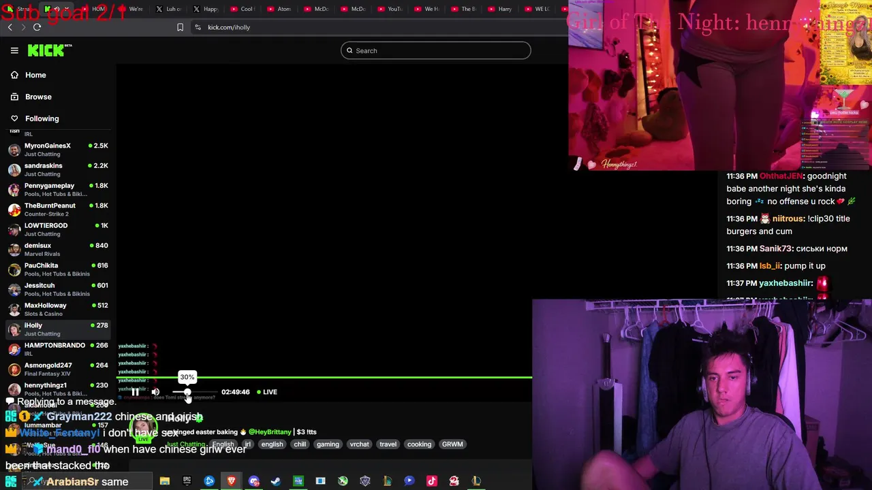Open PauChikita channel in sidebar
Screen dimensions: 872x490
pyautogui.click(x=58, y=269)
